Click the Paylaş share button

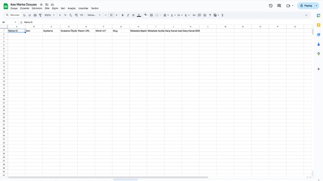point(306,6)
